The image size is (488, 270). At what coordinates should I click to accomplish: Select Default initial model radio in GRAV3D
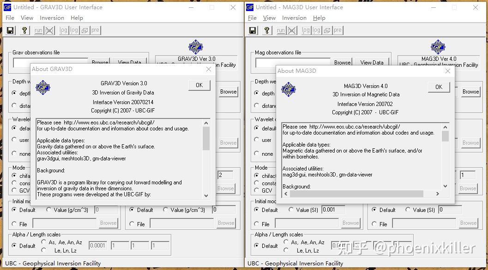[x=14, y=210]
